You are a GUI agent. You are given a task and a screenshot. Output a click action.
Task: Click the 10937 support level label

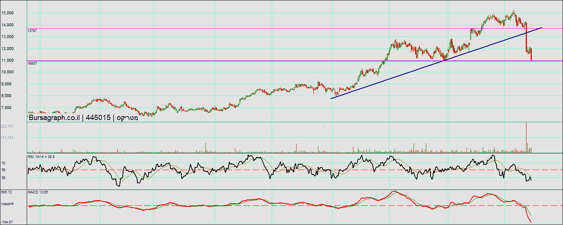click(x=32, y=63)
